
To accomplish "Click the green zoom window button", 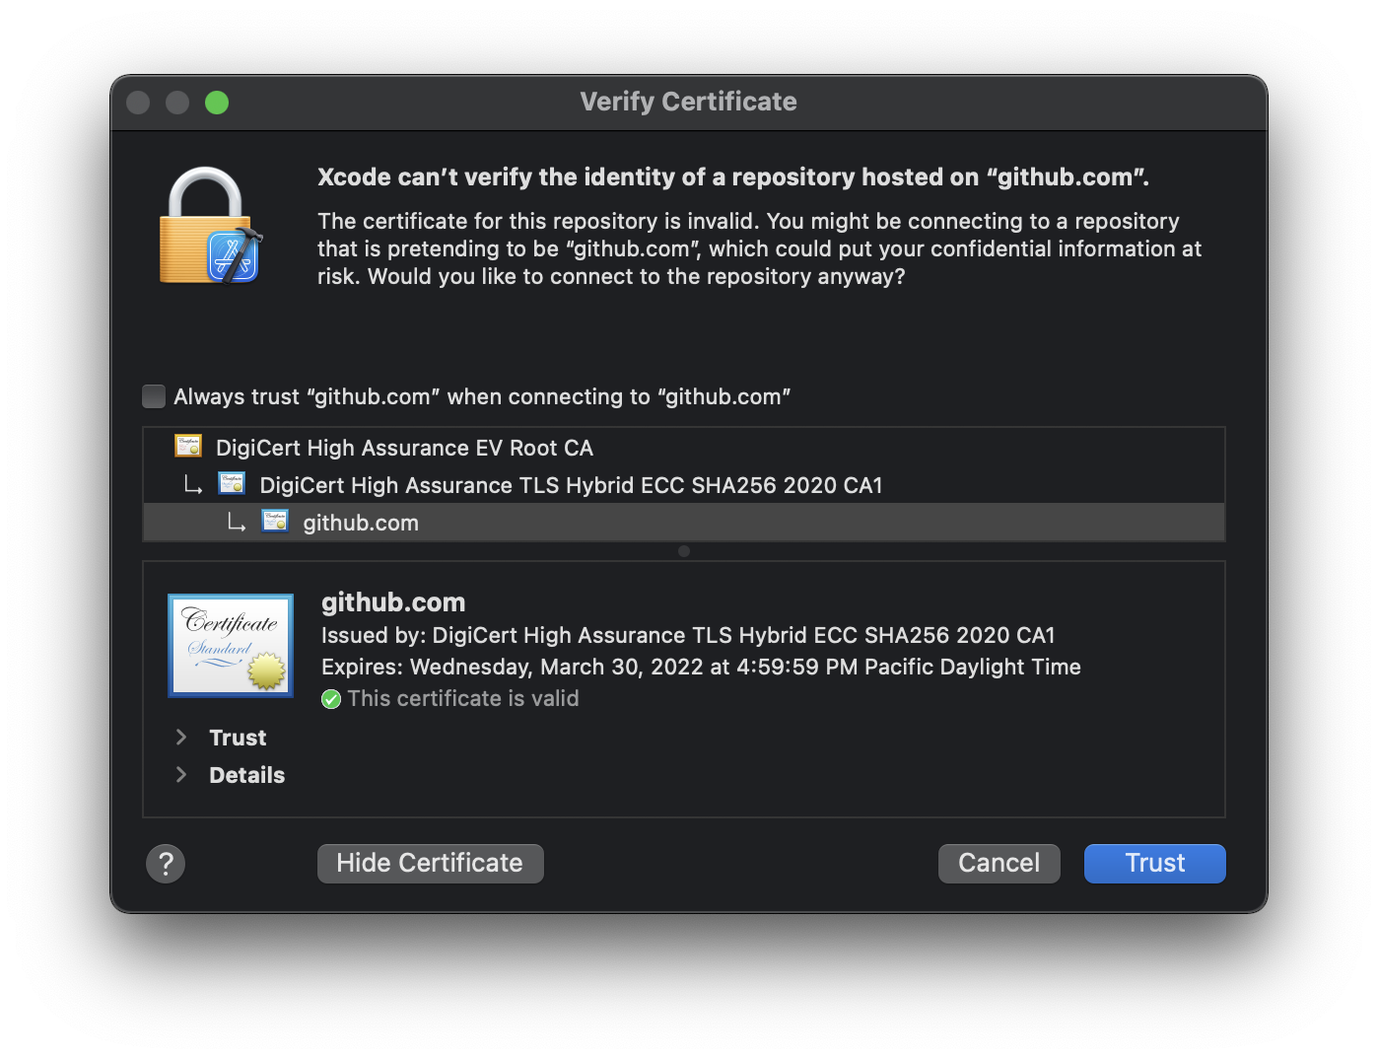I will 217,103.
